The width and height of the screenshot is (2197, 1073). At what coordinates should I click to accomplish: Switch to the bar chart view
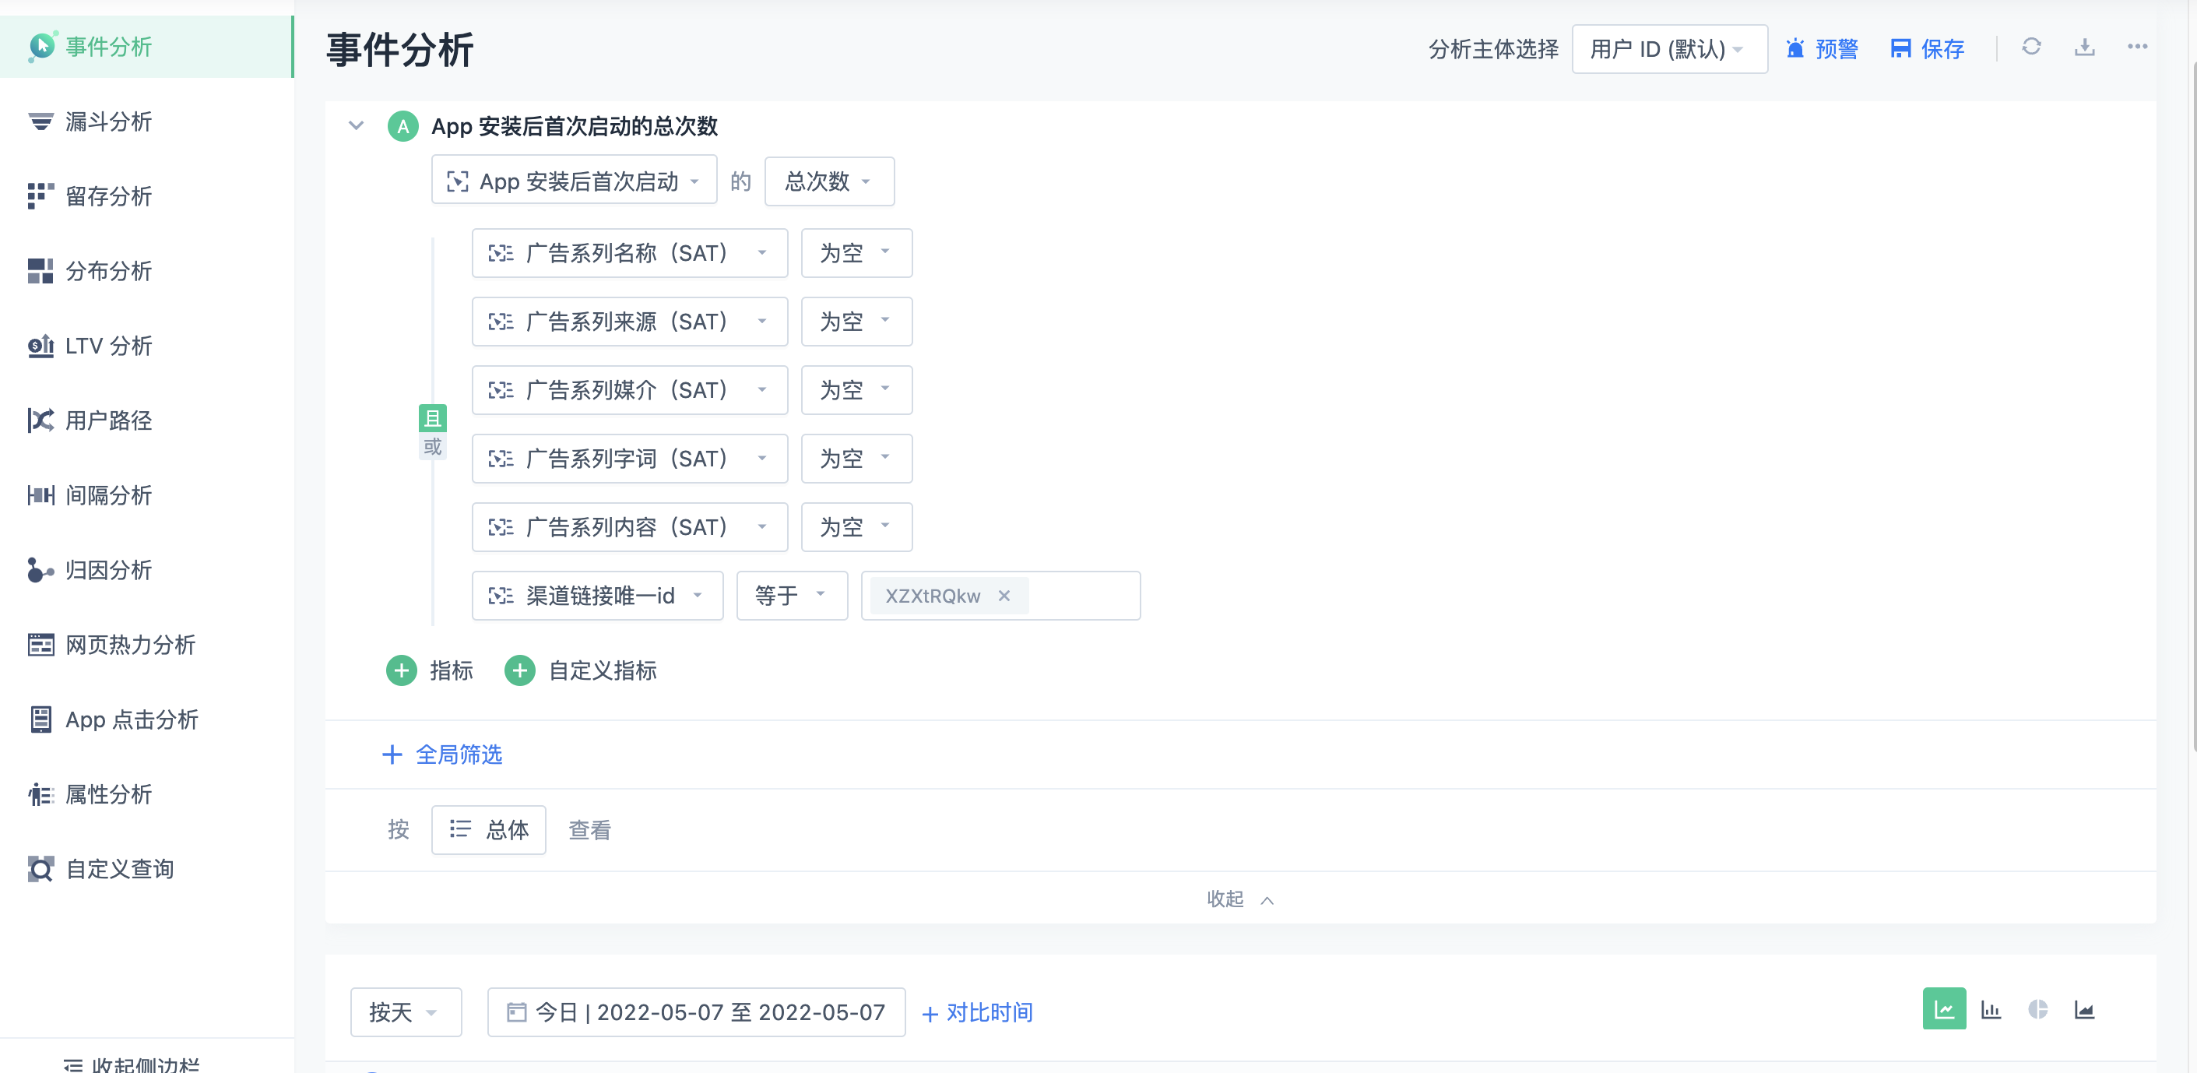(x=1991, y=1010)
